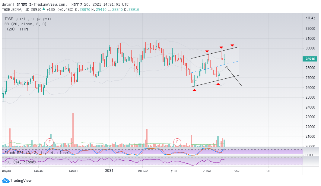Click the 2021 label on time axis
The width and height of the screenshot is (321, 186).
tap(109, 170)
